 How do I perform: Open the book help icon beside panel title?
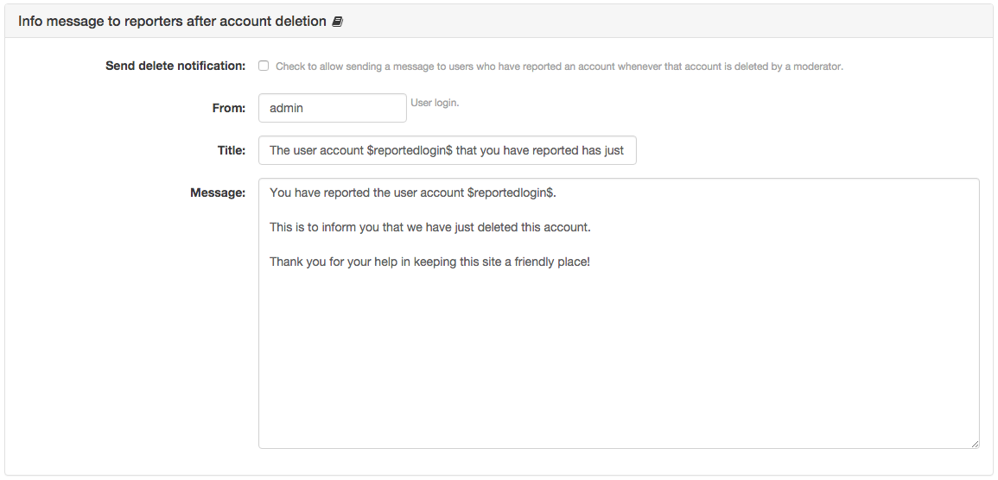pyautogui.click(x=337, y=22)
